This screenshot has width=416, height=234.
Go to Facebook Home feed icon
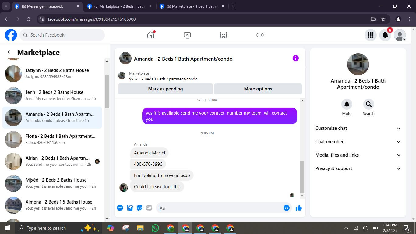[151, 35]
